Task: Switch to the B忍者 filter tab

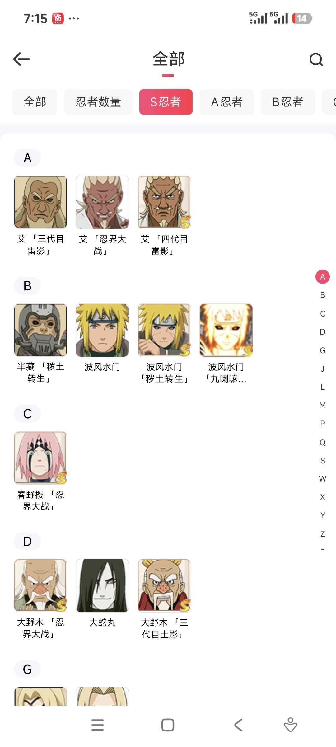Action: pos(288,102)
